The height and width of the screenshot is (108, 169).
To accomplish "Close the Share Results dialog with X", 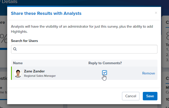I will coord(156,13).
